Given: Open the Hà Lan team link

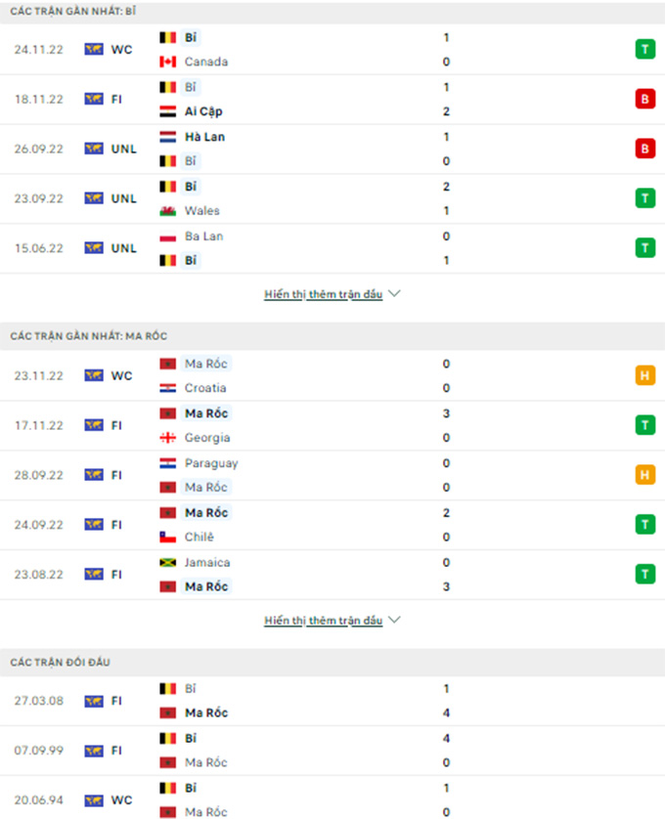Looking at the screenshot, I should (204, 137).
